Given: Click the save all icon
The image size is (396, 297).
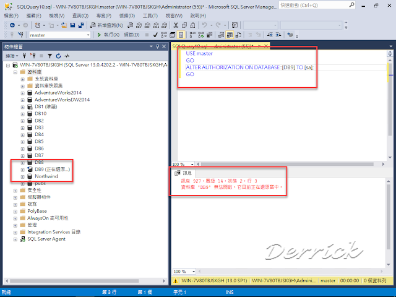Looking at the screenshot, I should (x=81, y=25).
